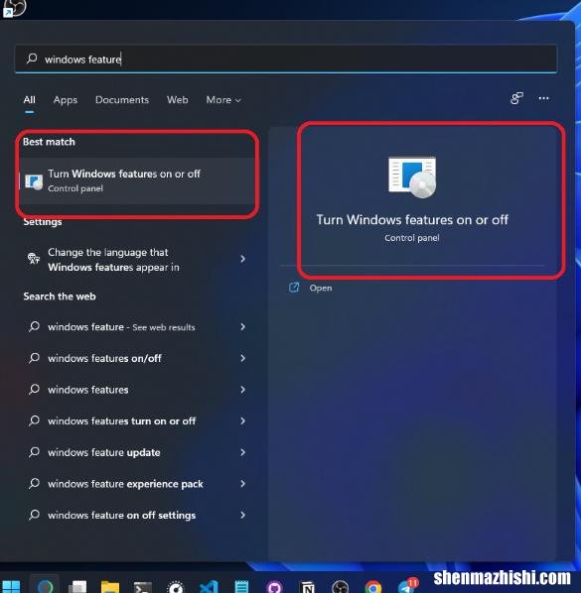
Task: Open Google Chrome from the taskbar
Action: 373,587
